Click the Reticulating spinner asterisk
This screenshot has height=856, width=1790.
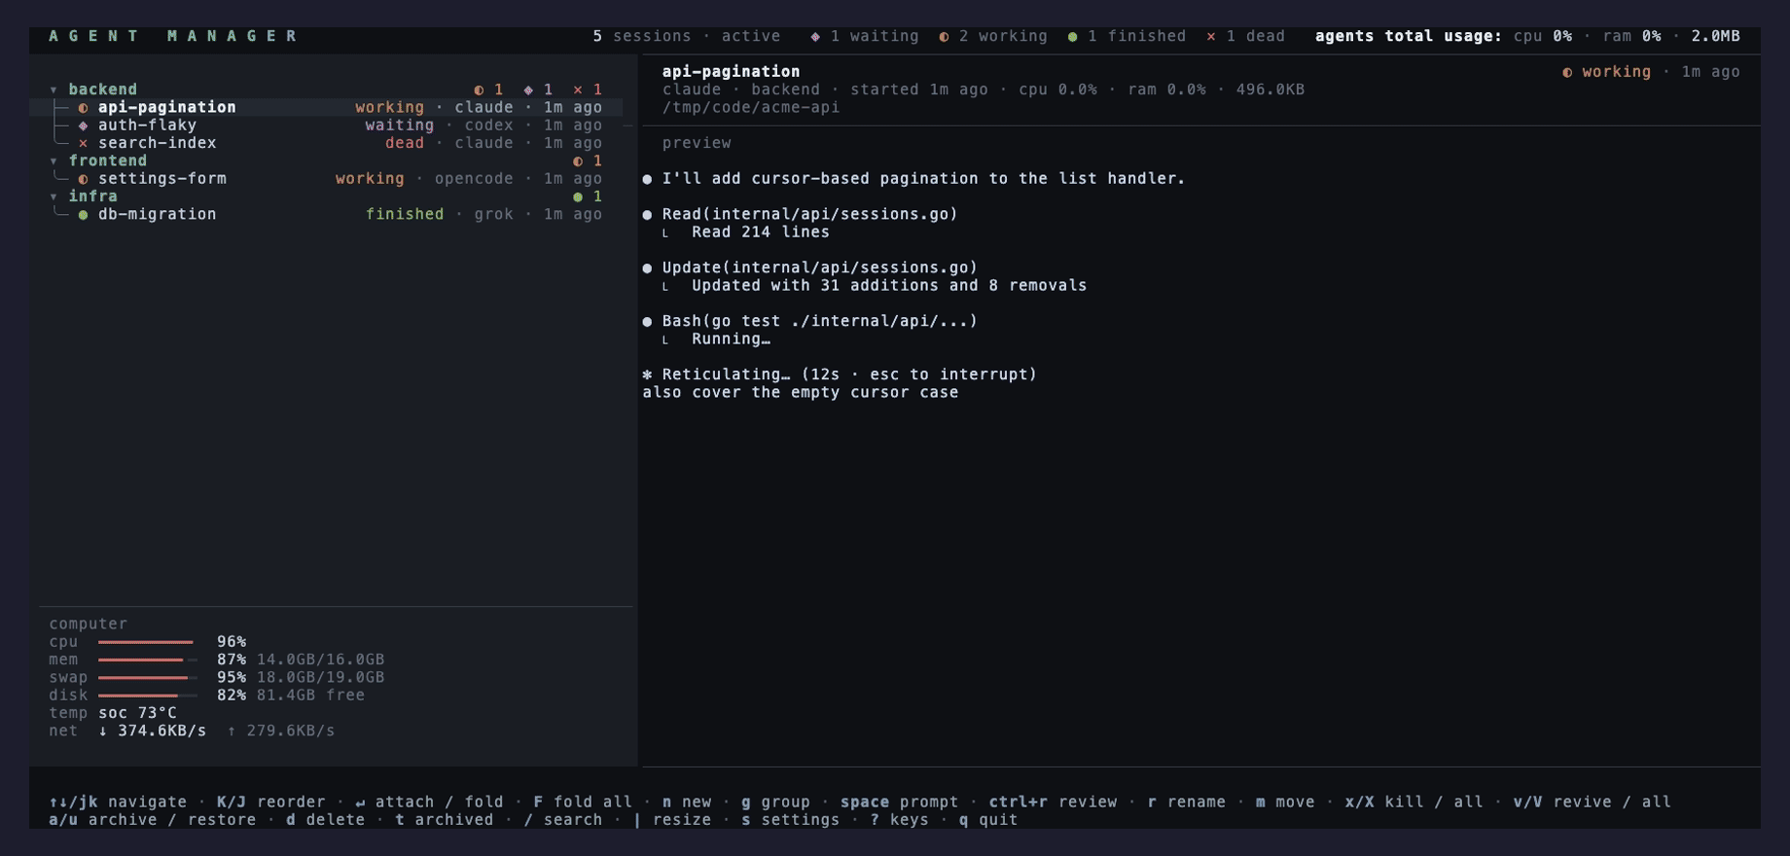click(647, 374)
